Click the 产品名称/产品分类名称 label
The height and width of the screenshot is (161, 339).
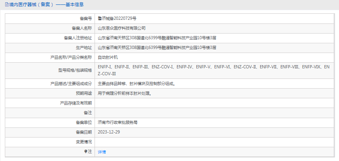[71, 57]
